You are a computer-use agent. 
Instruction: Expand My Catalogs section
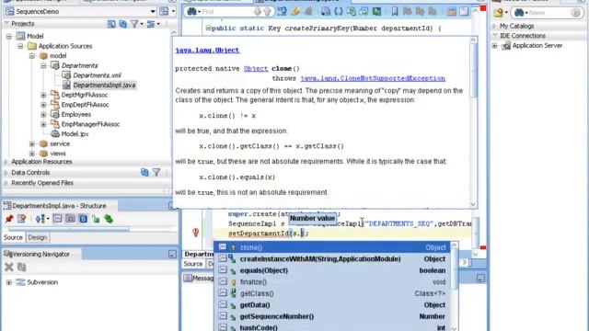point(494,27)
